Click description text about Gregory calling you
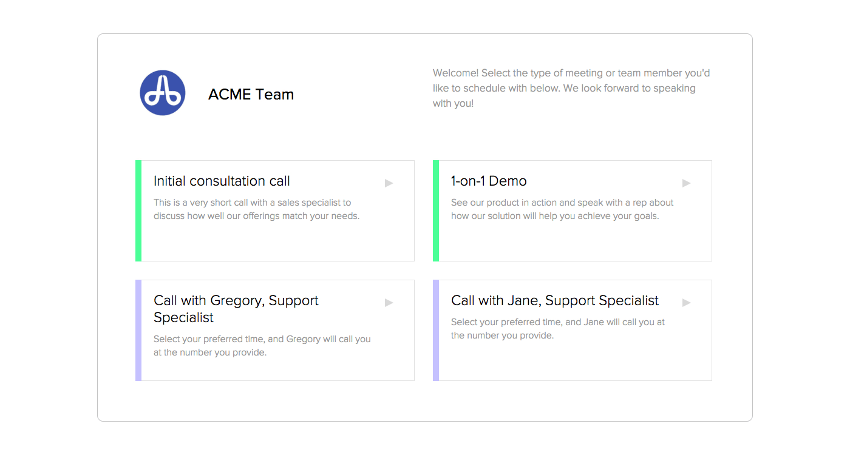The image size is (850, 455). [x=262, y=346]
